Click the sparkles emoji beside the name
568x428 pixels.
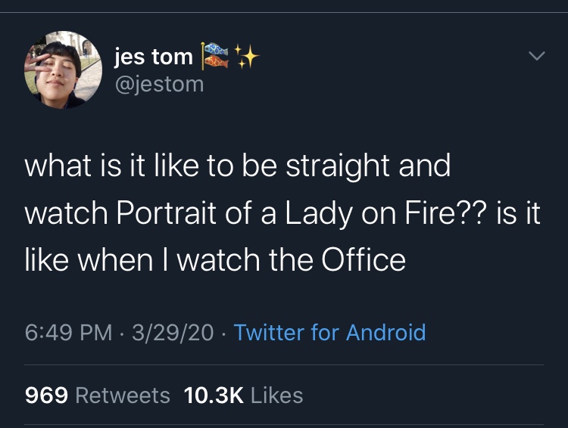(x=245, y=55)
